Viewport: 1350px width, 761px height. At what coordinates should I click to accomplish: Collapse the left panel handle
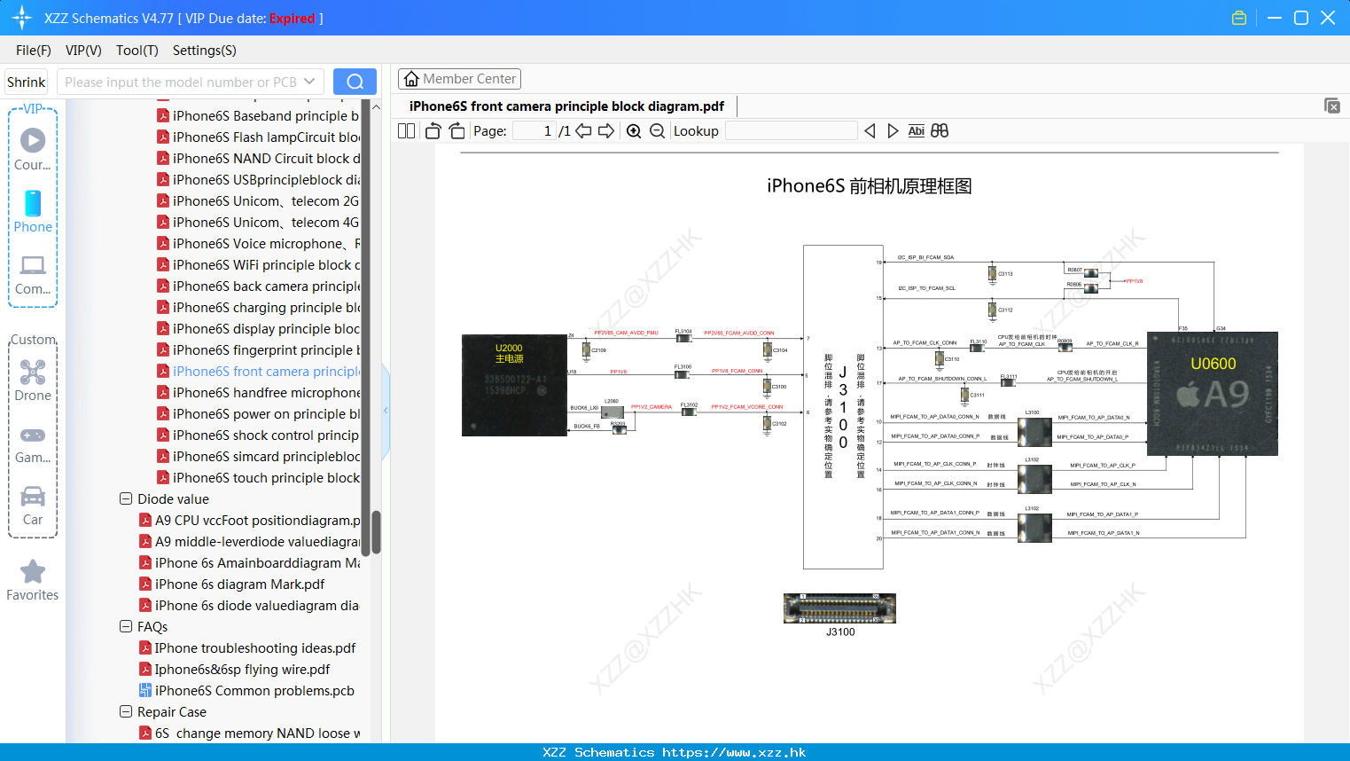(386, 411)
